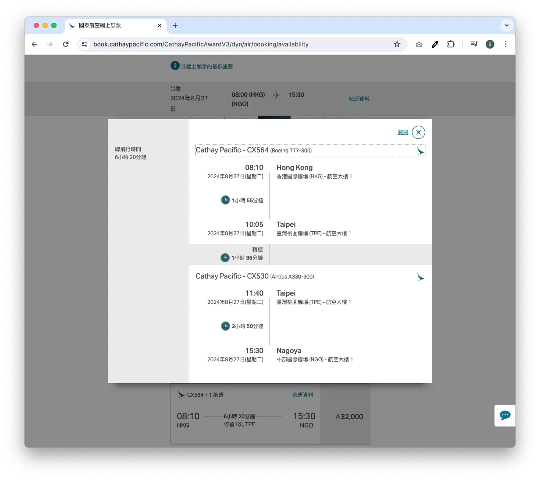Click the airplane icon in the departure summary
540x480 pixels.
pos(277,95)
